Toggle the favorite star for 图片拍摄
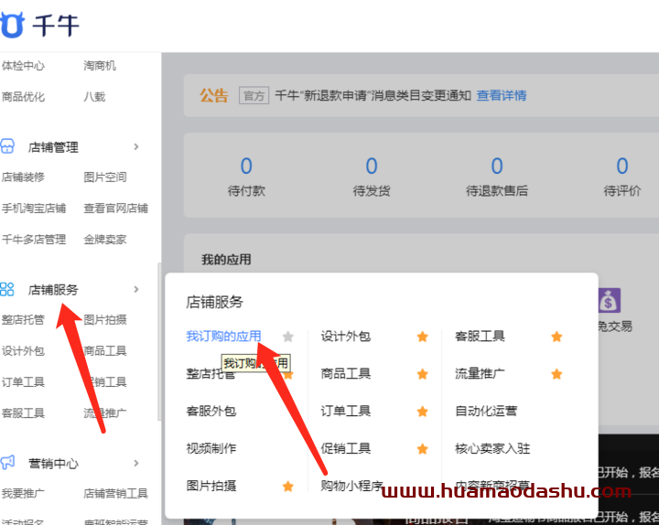 tap(288, 487)
